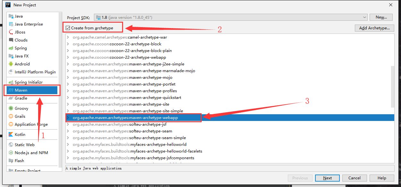Select myfaces-archetype-helloworld-facelets row

coord(228,151)
